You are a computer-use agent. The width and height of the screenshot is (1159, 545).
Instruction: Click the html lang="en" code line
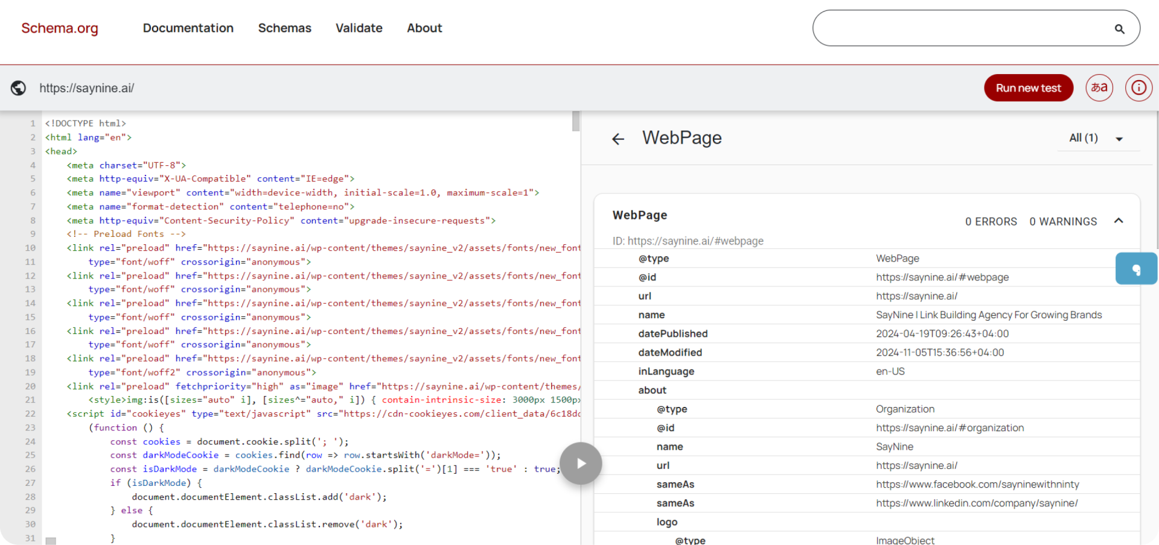[88, 137]
